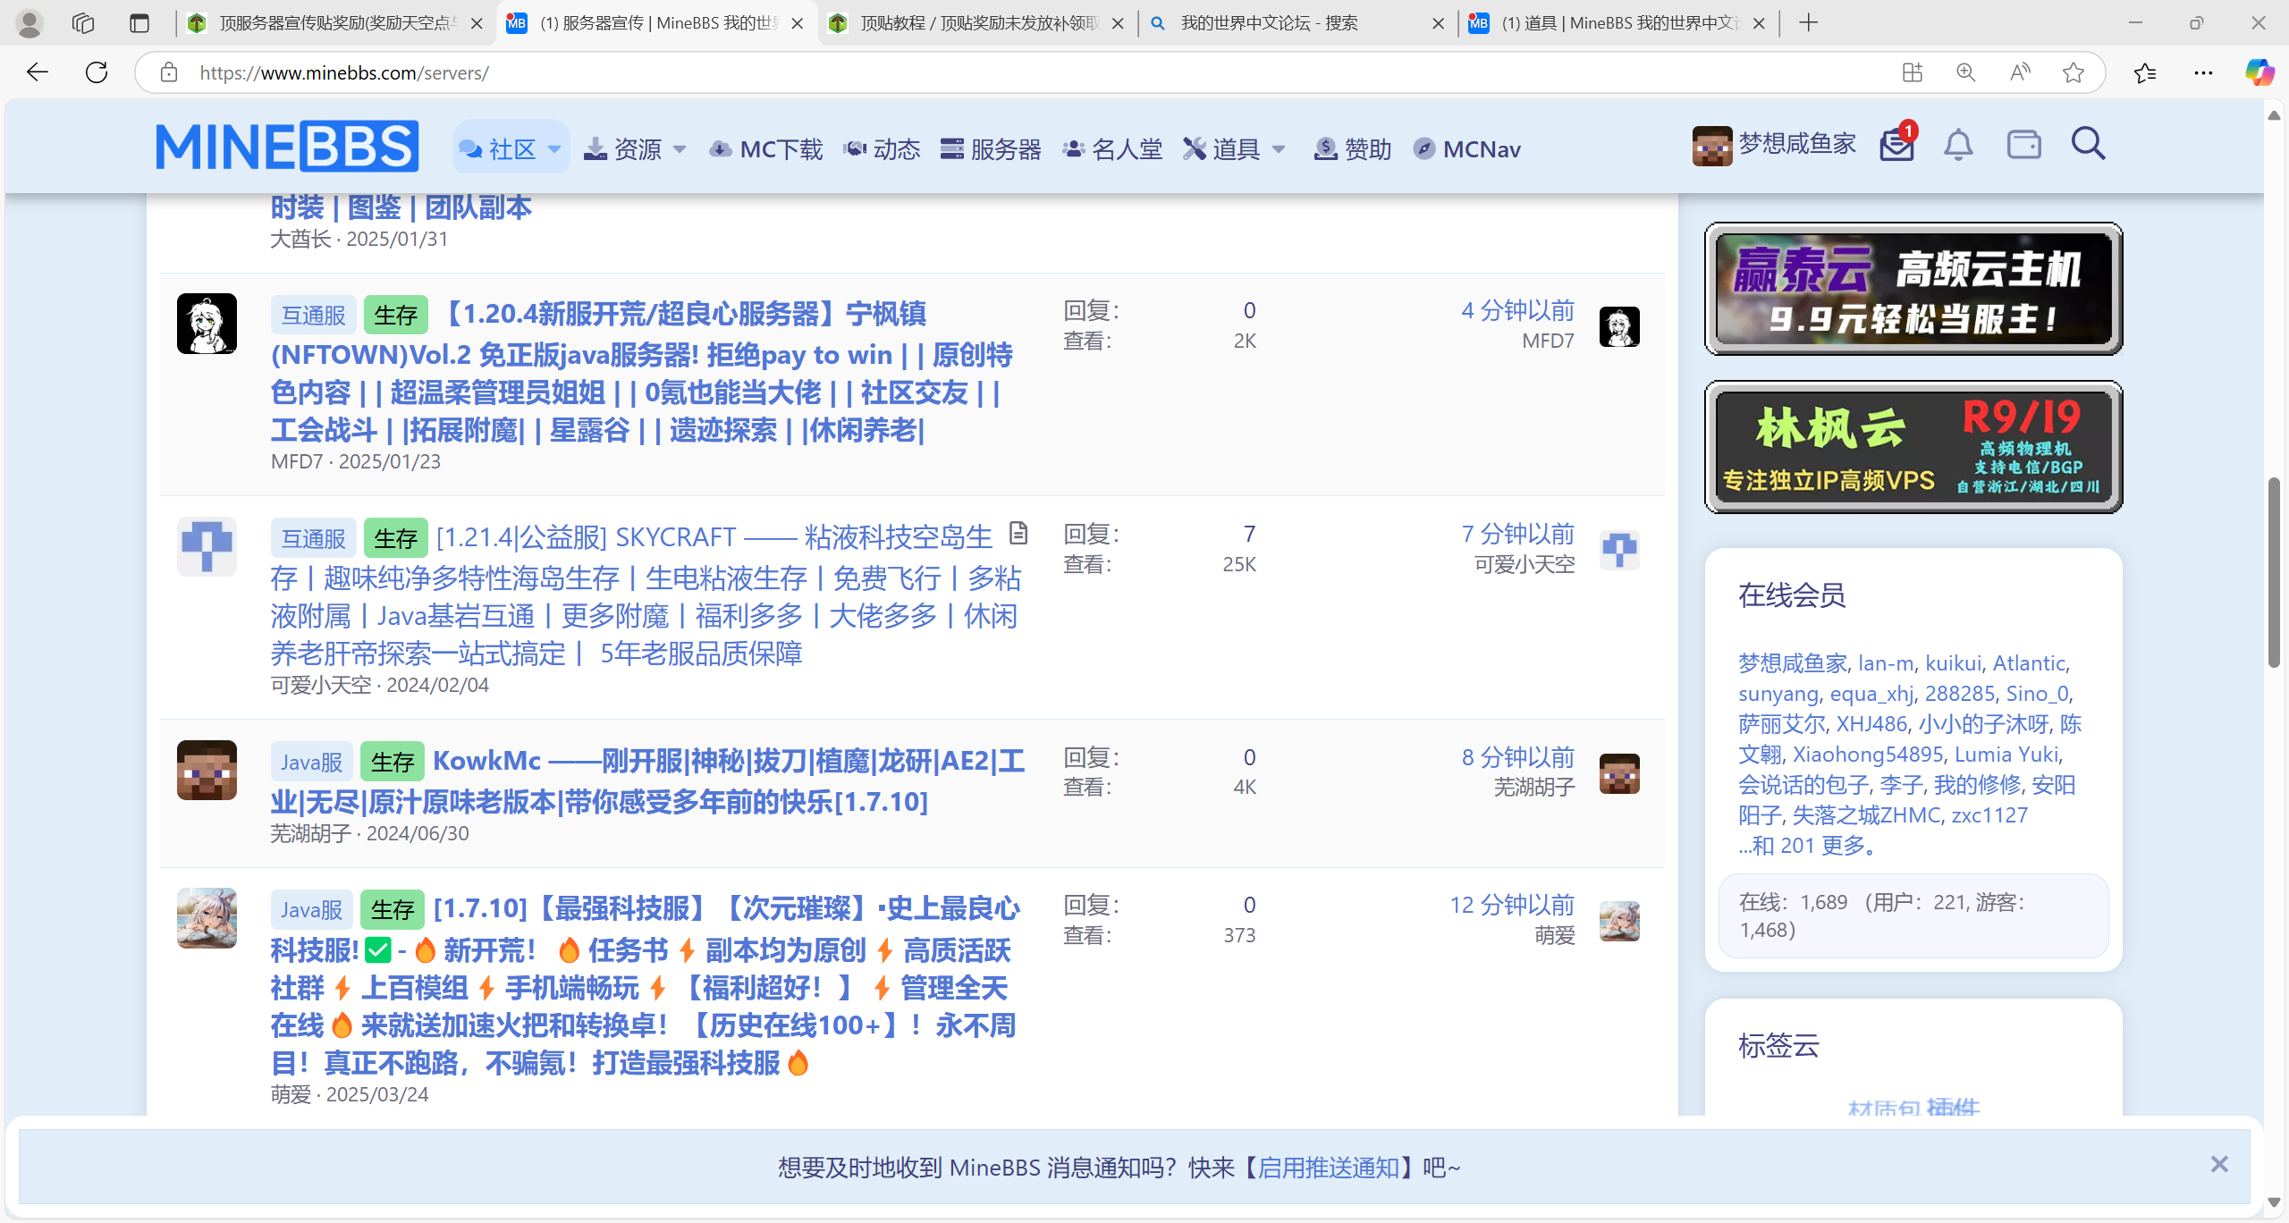This screenshot has width=2289, height=1223.
Task: Add this page to favorites star icon
Action: [x=2074, y=72]
